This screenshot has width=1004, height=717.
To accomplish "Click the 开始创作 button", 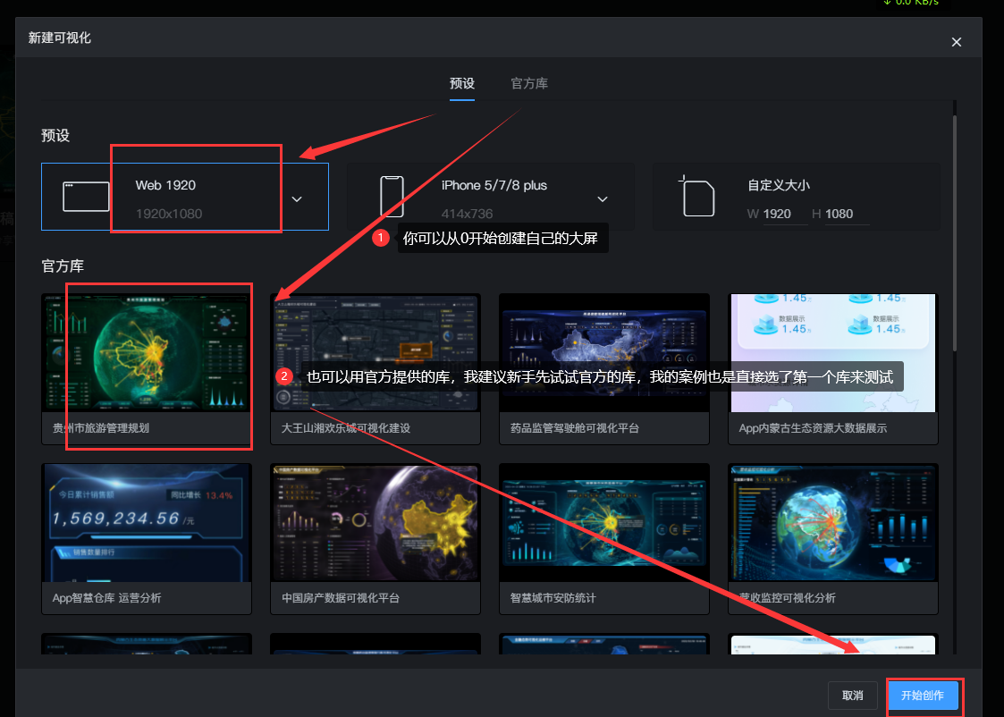I will [923, 696].
